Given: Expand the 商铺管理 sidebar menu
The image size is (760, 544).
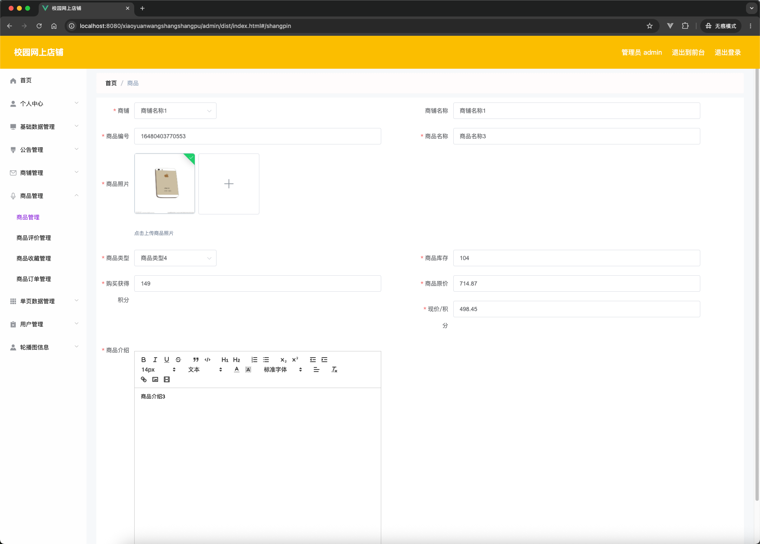Looking at the screenshot, I should click(x=43, y=173).
